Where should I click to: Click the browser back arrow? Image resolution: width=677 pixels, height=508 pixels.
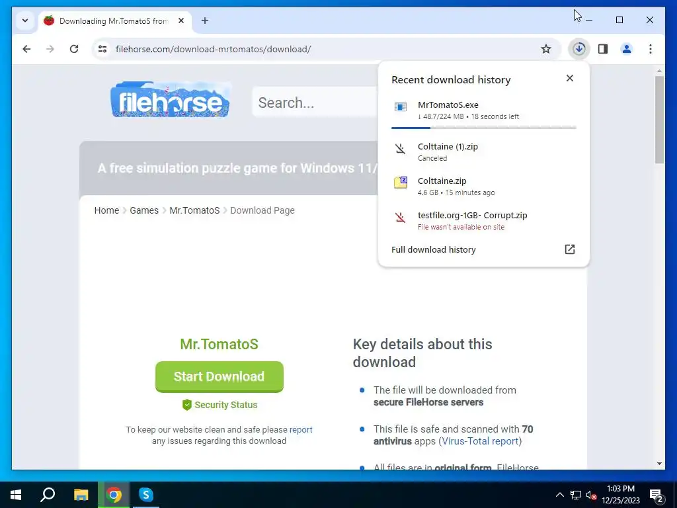[26, 49]
